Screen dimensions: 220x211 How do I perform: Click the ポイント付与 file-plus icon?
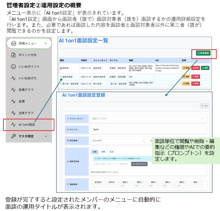[13, 55]
